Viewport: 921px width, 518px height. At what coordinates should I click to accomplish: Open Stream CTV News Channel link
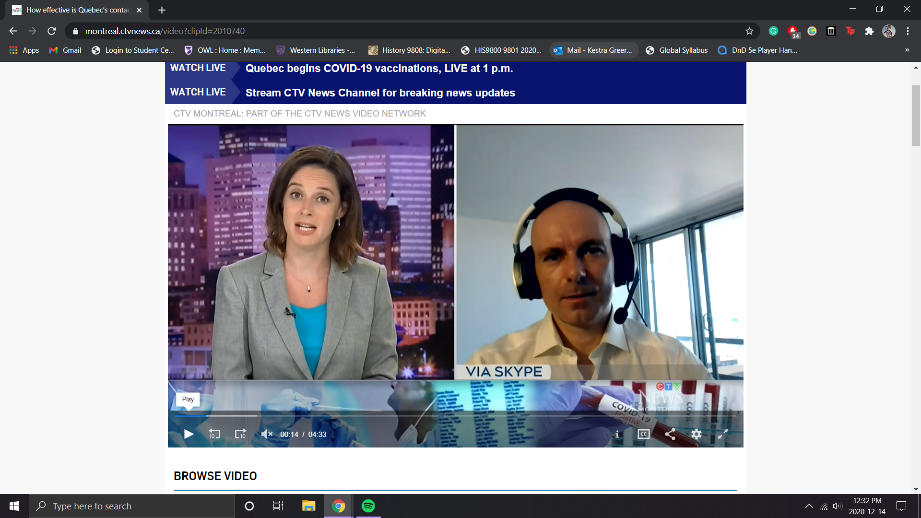click(x=380, y=93)
